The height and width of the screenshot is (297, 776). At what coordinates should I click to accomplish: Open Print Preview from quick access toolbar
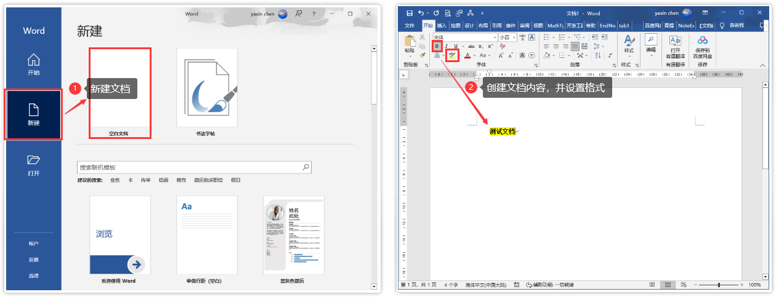click(x=448, y=13)
